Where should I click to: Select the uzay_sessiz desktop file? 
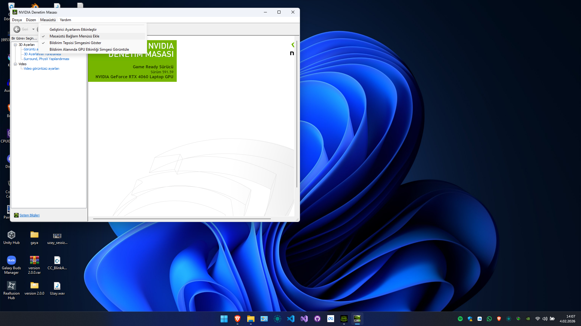[57, 238]
